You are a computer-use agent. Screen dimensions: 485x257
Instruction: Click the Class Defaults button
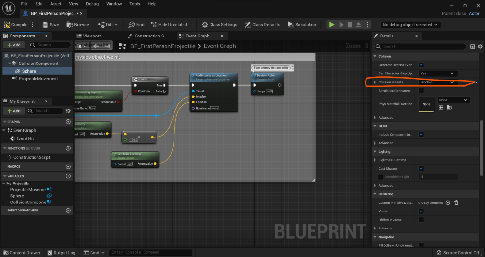pos(262,25)
